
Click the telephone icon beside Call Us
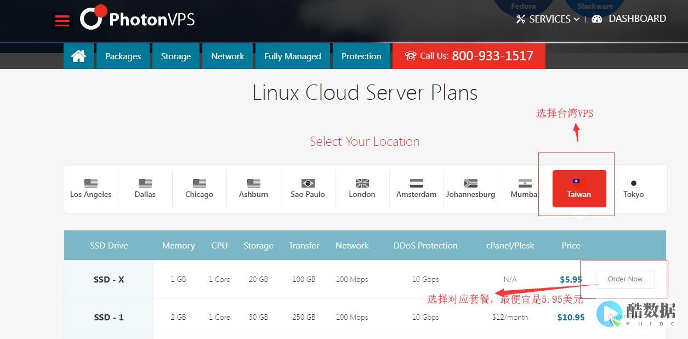click(x=411, y=56)
